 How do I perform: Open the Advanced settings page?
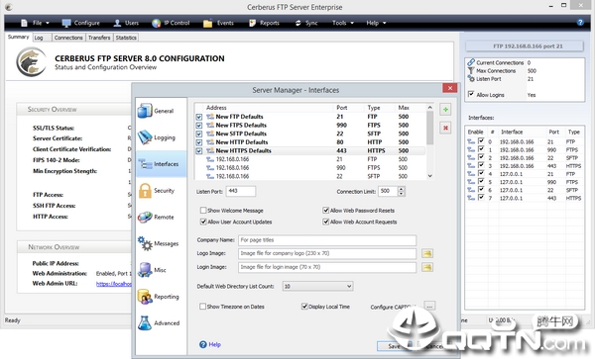[x=161, y=322]
